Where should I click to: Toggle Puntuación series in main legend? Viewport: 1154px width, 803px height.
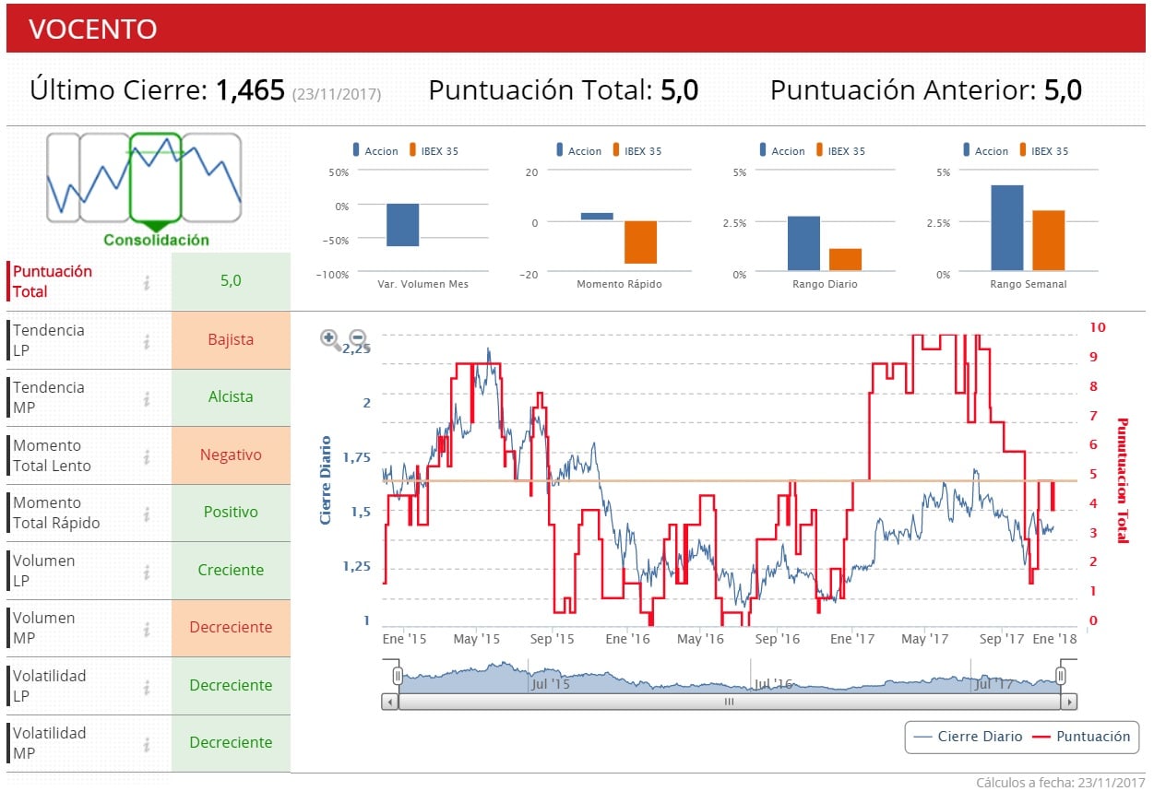coord(1081,737)
